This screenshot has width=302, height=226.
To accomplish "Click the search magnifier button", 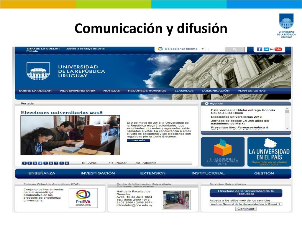I will pos(235,49).
